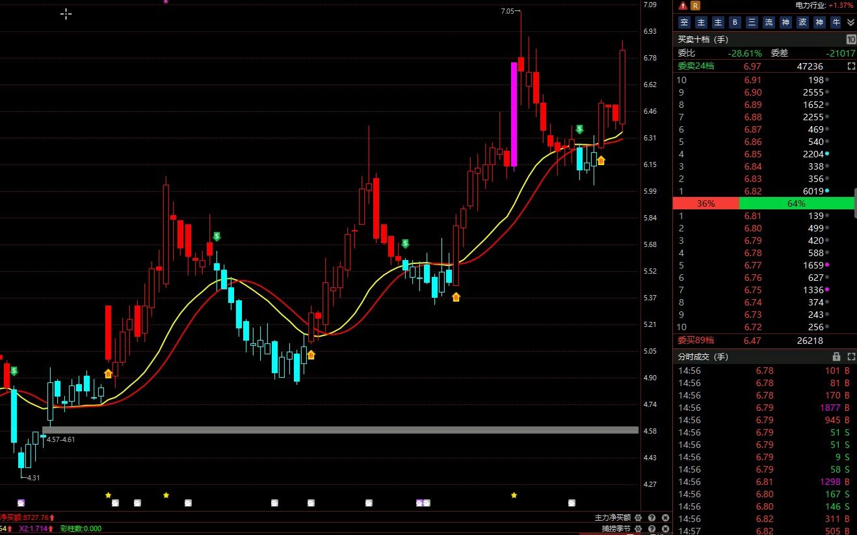Click the gray 4.57-4.61 support zone bar
The width and height of the screenshot is (857, 535).
pos(340,430)
